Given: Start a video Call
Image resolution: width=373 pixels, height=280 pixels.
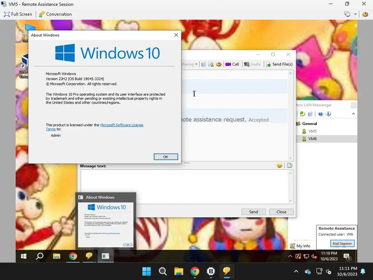Looking at the screenshot, I should pyautogui.click(x=232, y=64).
